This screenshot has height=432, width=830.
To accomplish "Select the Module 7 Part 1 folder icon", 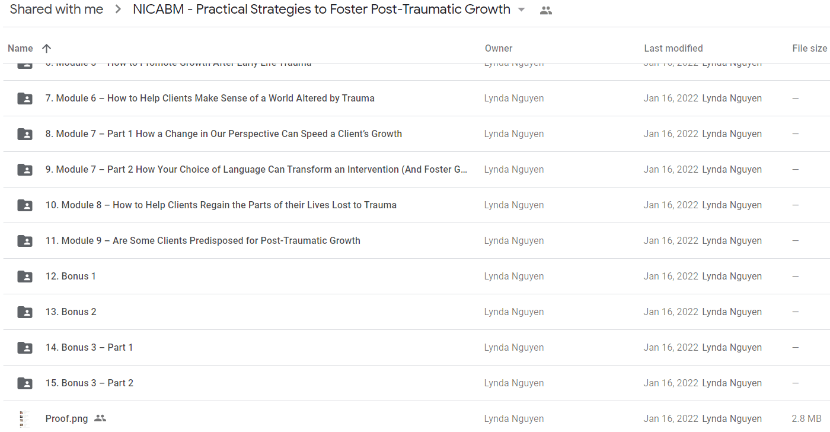I will (25, 134).
